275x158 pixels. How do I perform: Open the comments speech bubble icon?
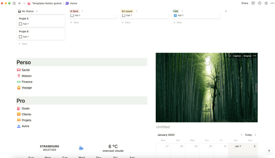click(x=253, y=3)
